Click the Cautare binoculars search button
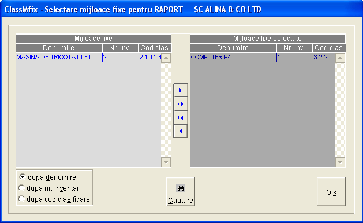This screenshot has width=363, height=223. (x=181, y=192)
